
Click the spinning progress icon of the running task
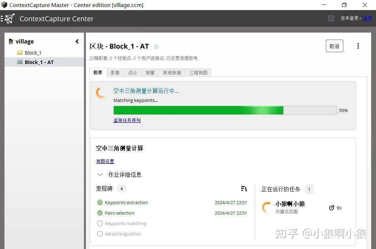click(266, 207)
